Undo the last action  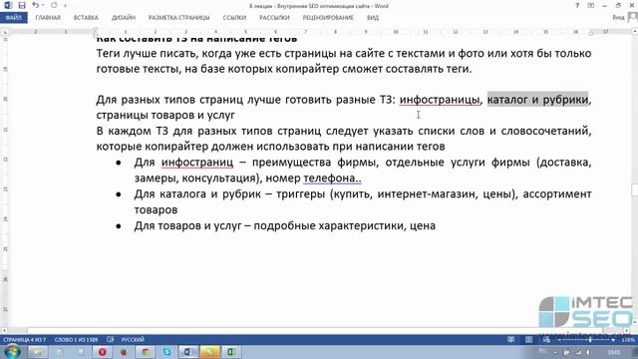(36, 5)
